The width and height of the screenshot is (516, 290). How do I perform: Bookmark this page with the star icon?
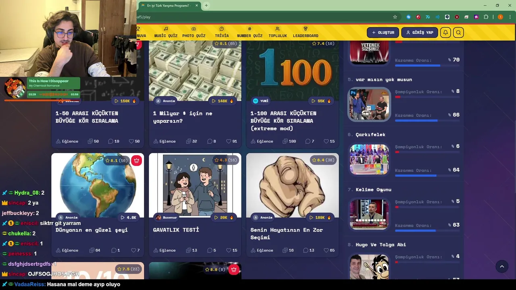(x=395, y=17)
